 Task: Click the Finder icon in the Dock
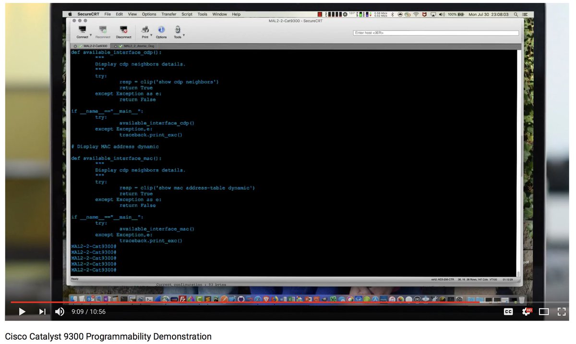click(x=74, y=299)
